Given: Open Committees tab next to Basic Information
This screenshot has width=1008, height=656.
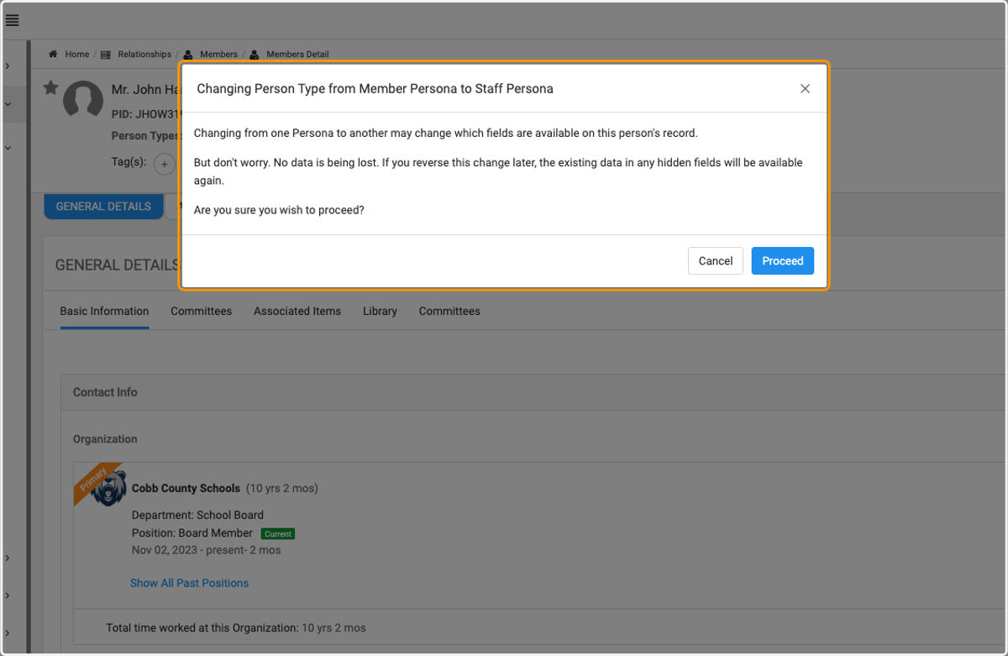Looking at the screenshot, I should point(201,311).
